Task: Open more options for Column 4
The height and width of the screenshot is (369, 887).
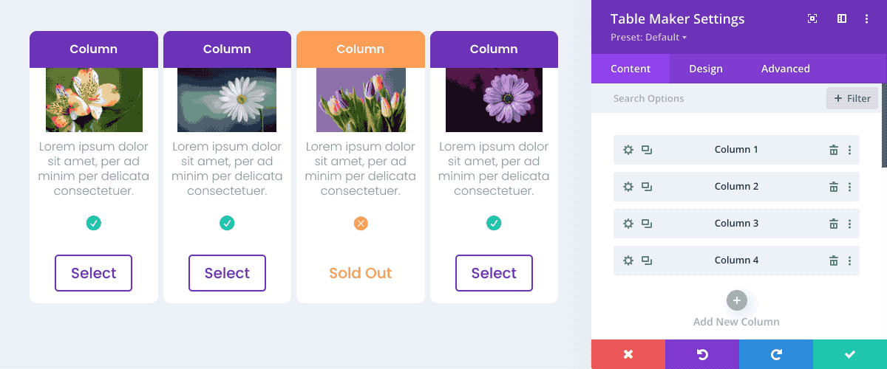Action: (849, 261)
